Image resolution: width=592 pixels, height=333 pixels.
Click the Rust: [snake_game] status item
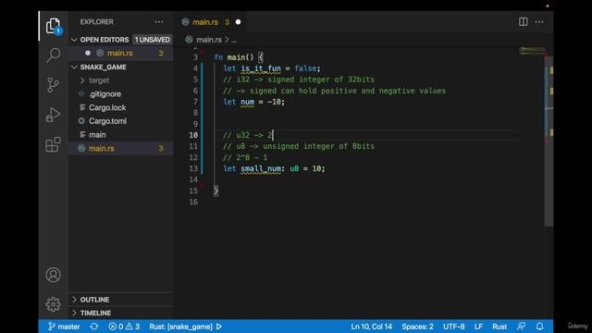(180, 327)
